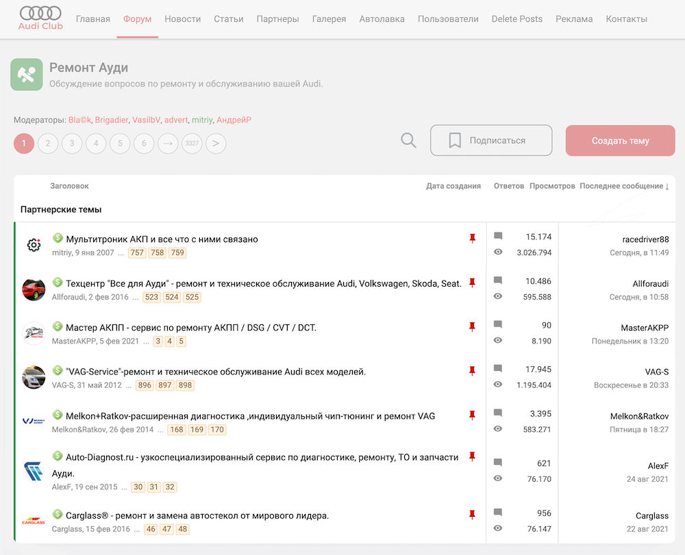Image resolution: width=685 pixels, height=555 pixels.
Task: Open thread Мультитроник АКП и все что с ними связано
Action: (162, 239)
